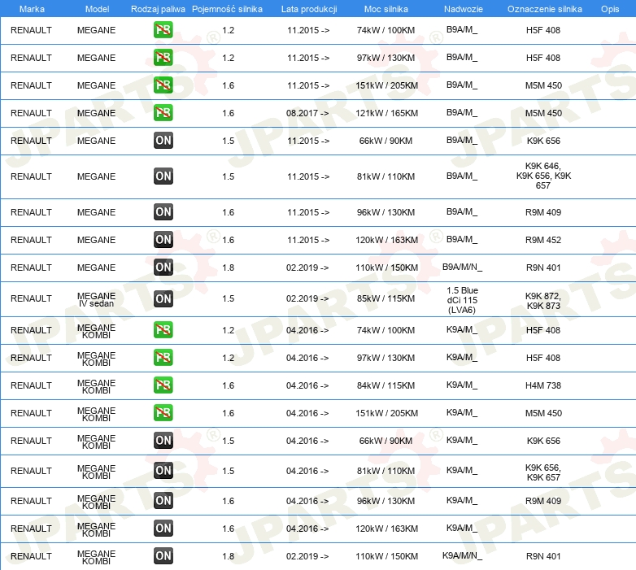
Task: Click the Lata produkcji column header
Action: (309, 9)
